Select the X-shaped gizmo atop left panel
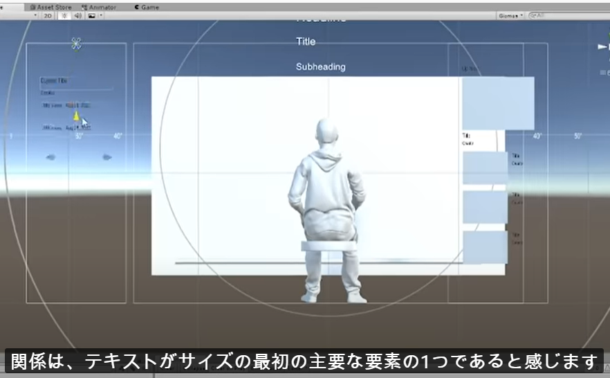The image size is (610, 378). click(x=76, y=44)
